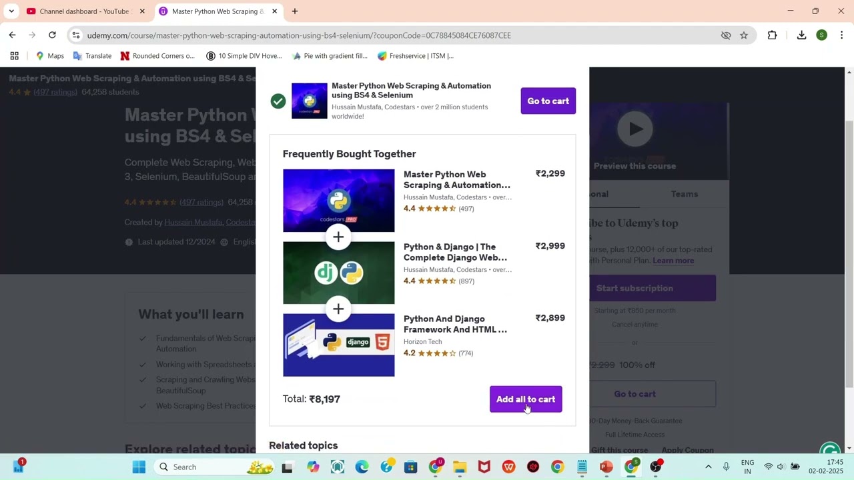
Task: Open Hussain Mustafa instructor link
Action: click(x=193, y=222)
